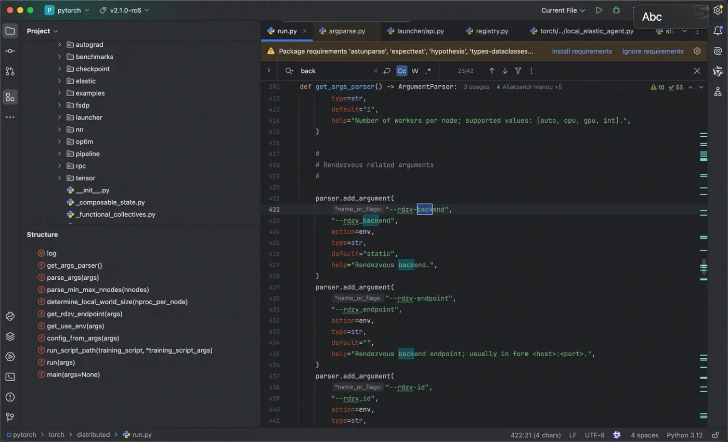Screen dimensions: 728x442
Task: Close the search bar
Action: tap(697, 71)
